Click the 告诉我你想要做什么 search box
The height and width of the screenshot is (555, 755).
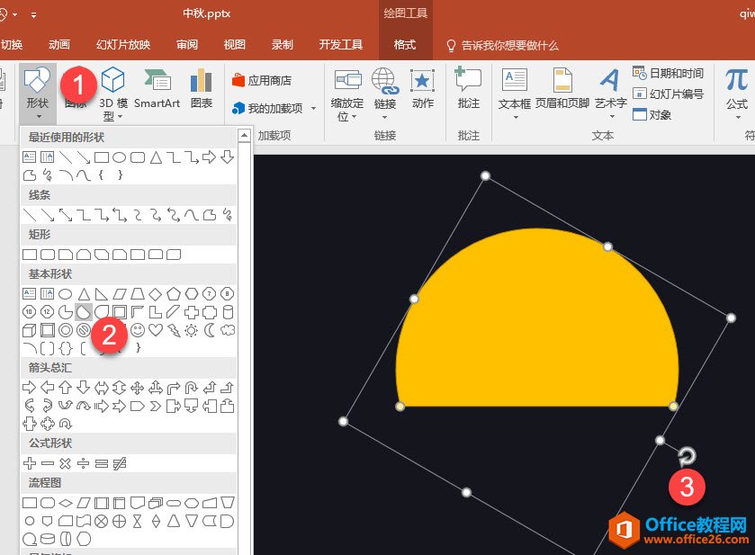503,45
